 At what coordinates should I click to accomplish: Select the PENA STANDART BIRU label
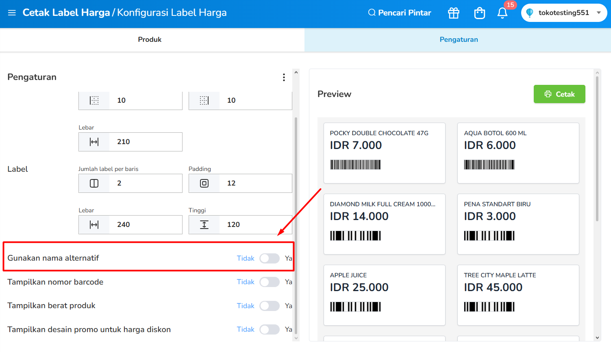(518, 224)
